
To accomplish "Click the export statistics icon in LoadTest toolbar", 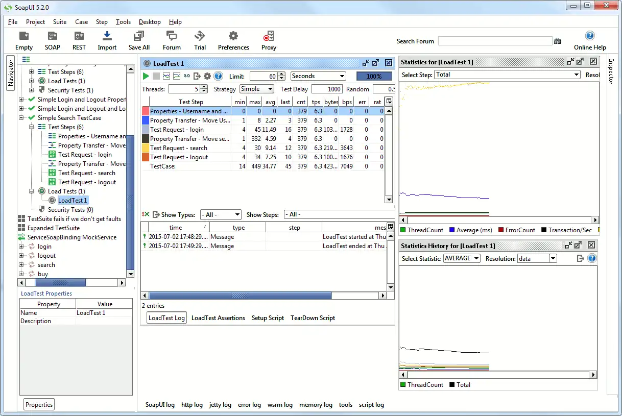I will pyautogui.click(x=197, y=76).
